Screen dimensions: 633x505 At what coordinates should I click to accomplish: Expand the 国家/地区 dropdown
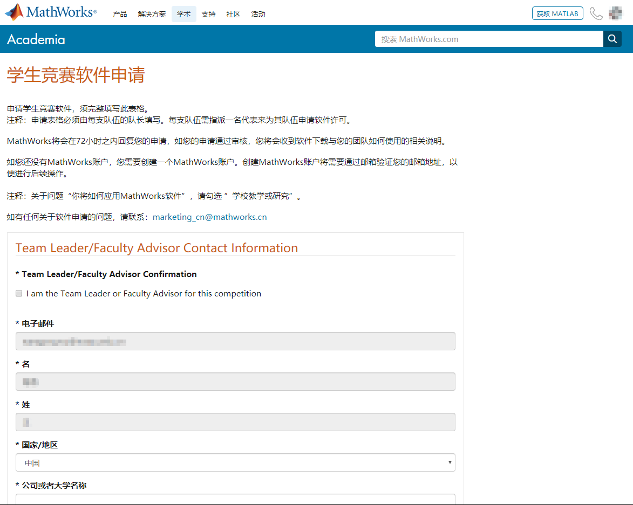tap(235, 462)
